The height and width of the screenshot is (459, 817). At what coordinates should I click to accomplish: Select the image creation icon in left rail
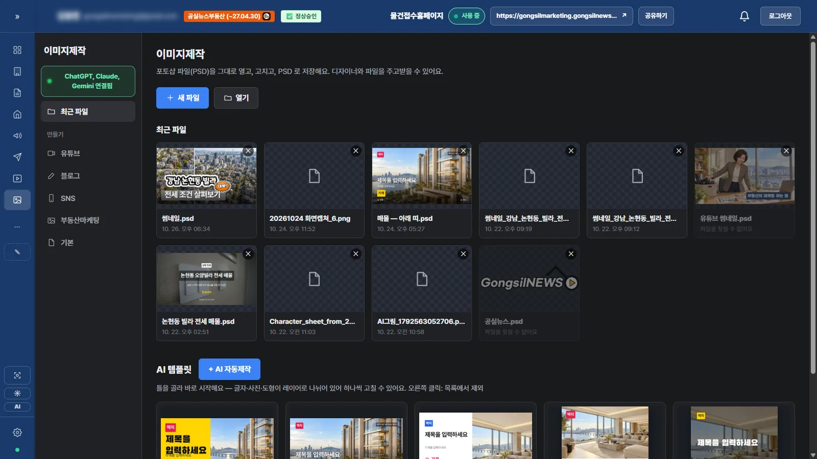(x=17, y=200)
